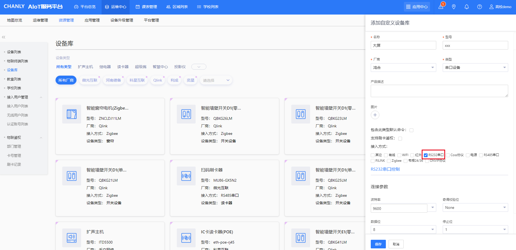This screenshot has width=516, height=250.
Task: Enable the 支持刷卡鉴权 checkbox
Action: tap(400, 139)
